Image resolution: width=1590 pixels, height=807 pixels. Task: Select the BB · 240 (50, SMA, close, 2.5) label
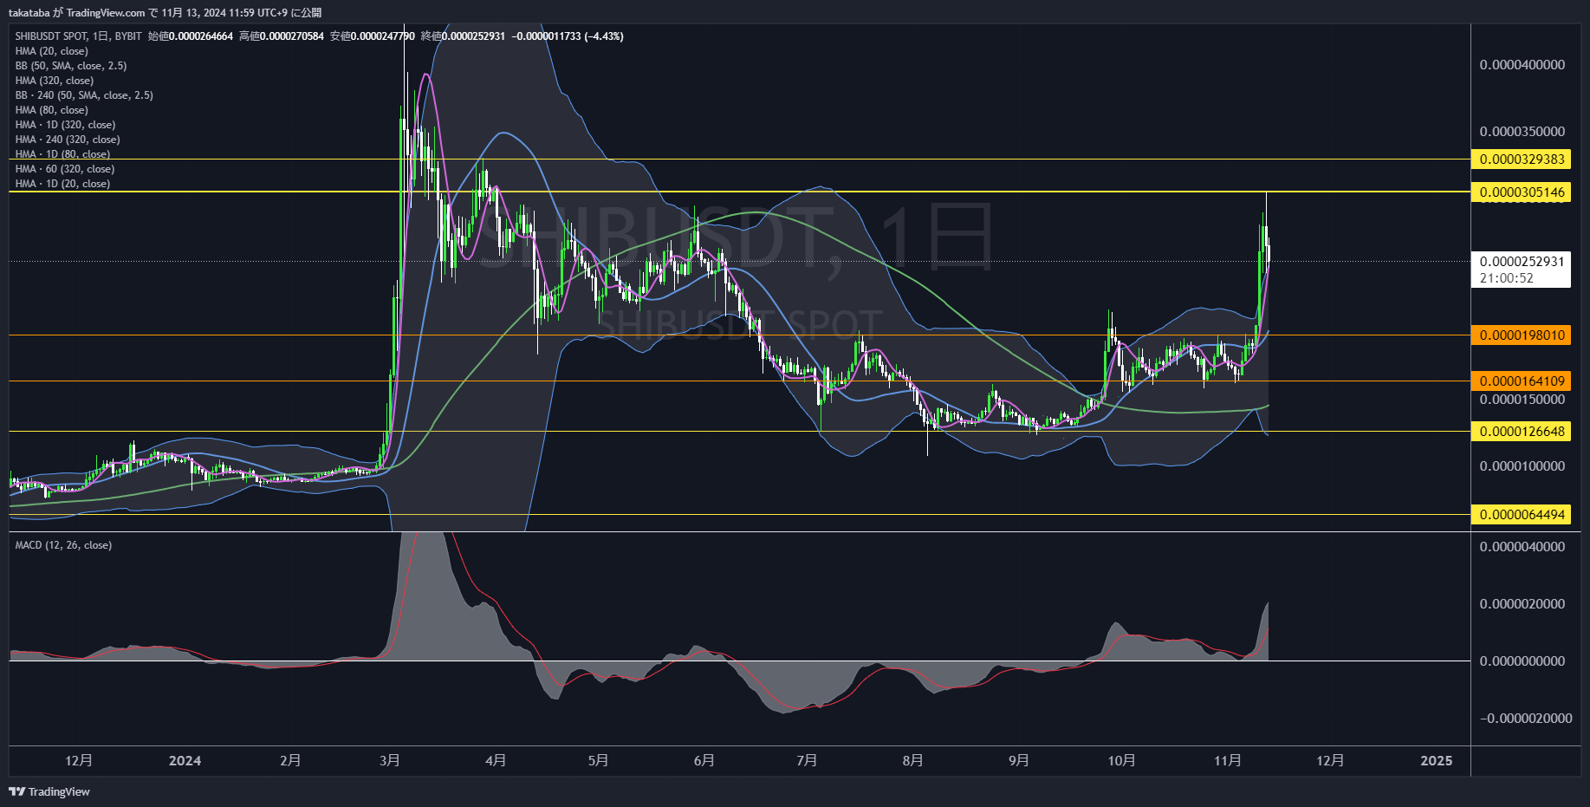pos(84,95)
